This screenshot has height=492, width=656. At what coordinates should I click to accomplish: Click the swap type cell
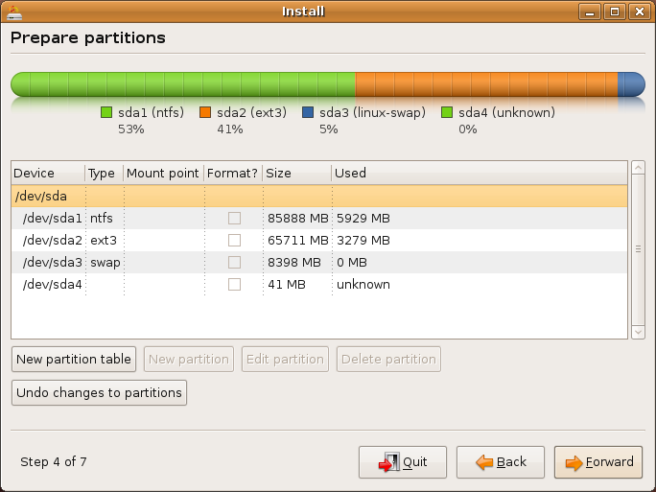coord(105,263)
